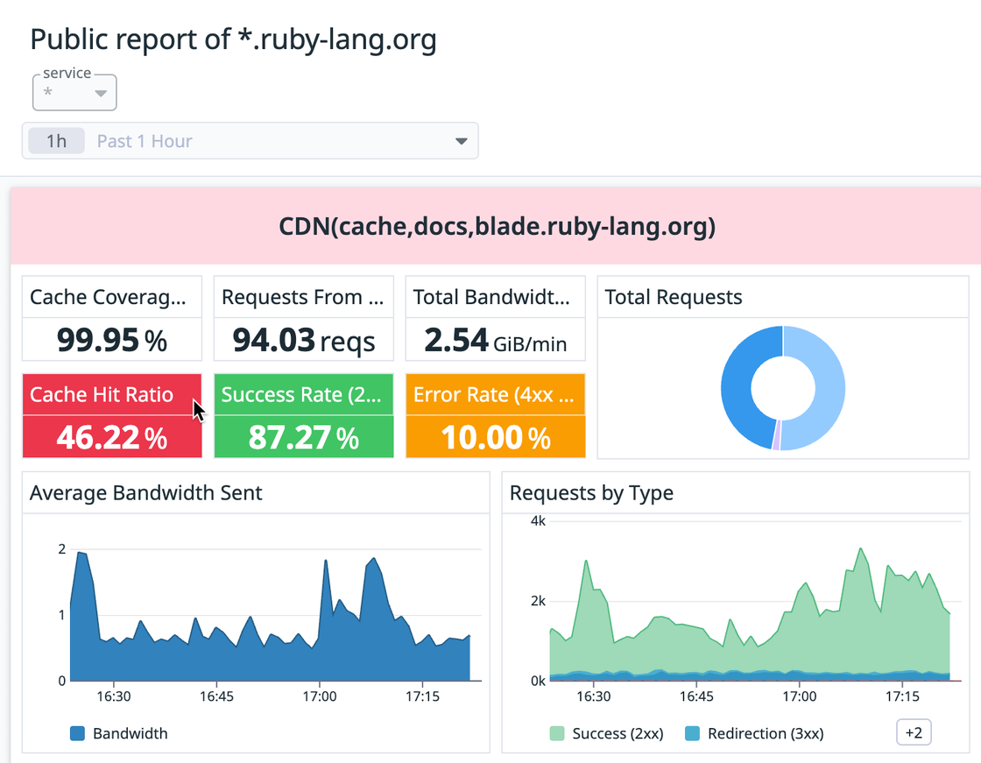This screenshot has height=763, width=981.
Task: Open the dropdown arrow on the service filter
Action: click(102, 92)
